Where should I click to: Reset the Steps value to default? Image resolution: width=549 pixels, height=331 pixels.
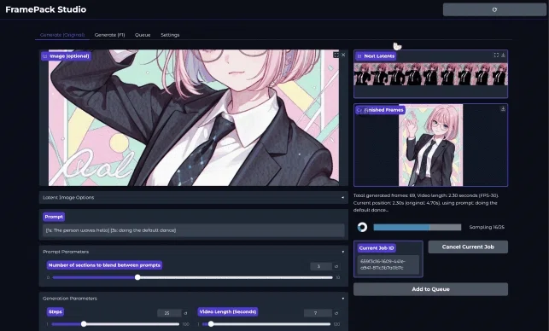click(x=185, y=313)
